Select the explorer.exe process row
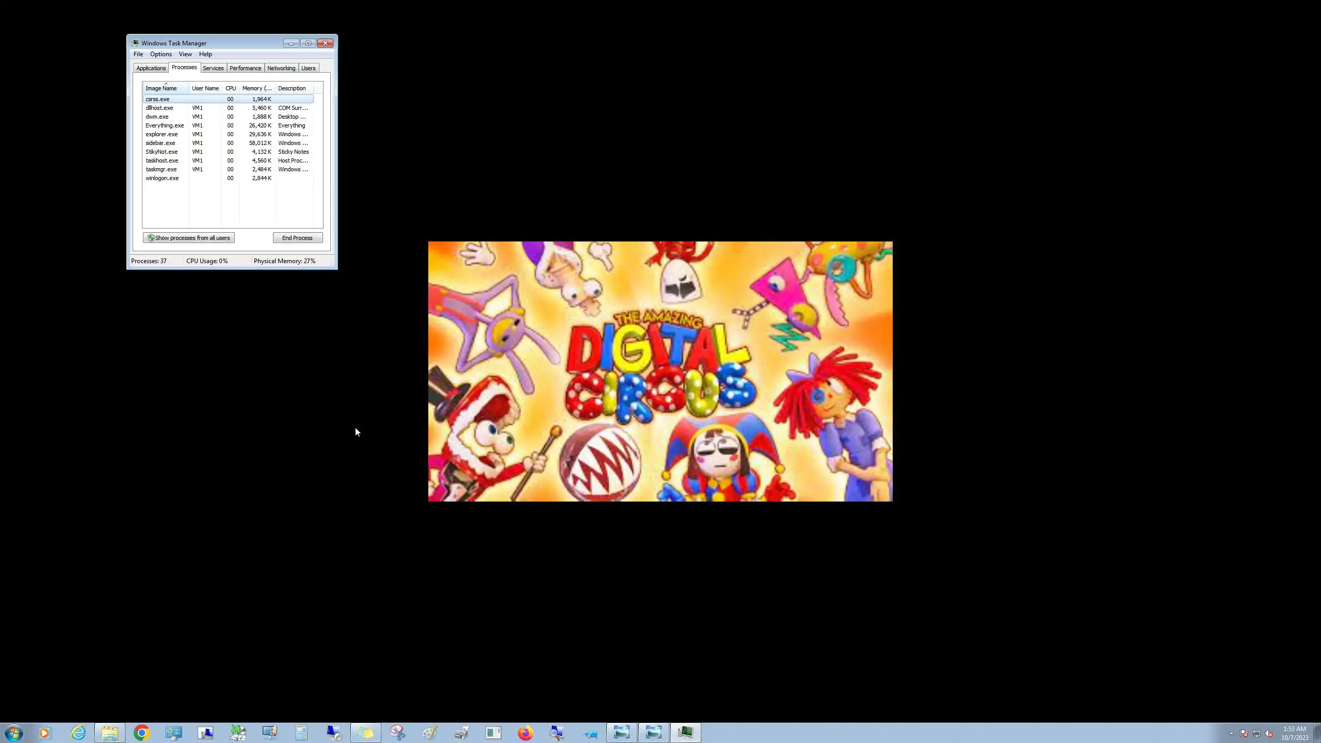Screen dimensions: 1321x743 162,134
